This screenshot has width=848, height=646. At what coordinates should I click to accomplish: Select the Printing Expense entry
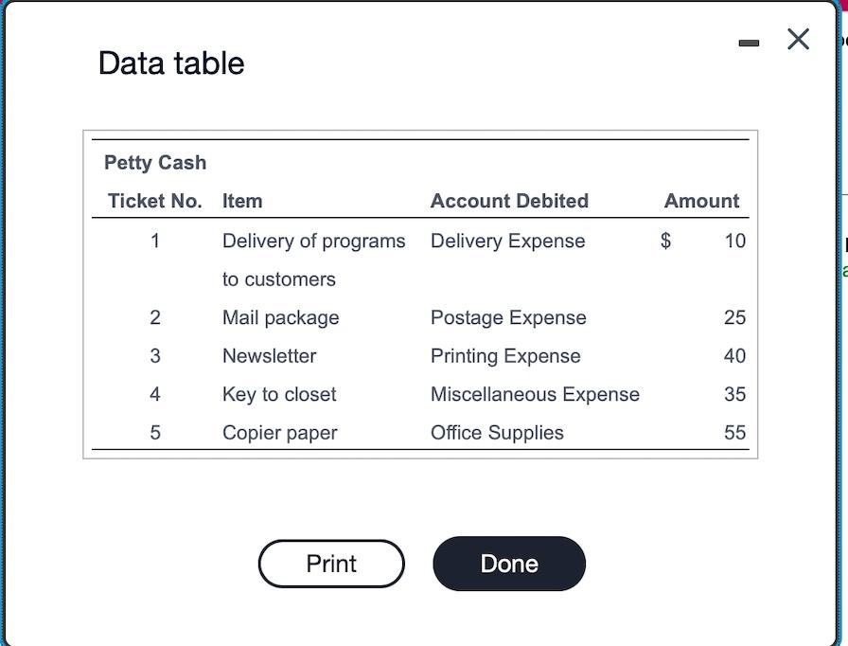click(x=504, y=355)
